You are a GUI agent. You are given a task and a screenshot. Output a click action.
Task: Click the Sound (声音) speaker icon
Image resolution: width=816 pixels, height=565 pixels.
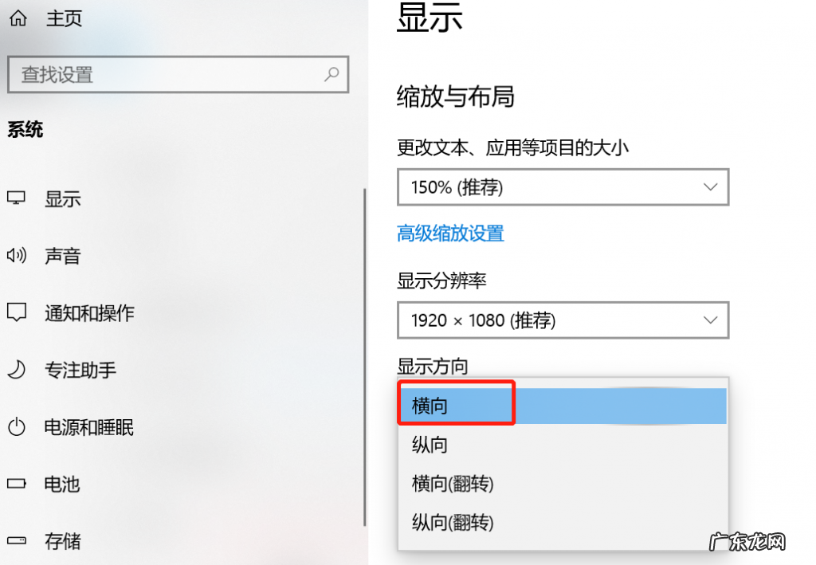(17, 256)
